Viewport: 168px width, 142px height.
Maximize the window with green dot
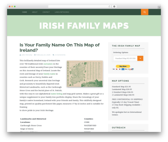tap(15, 6)
